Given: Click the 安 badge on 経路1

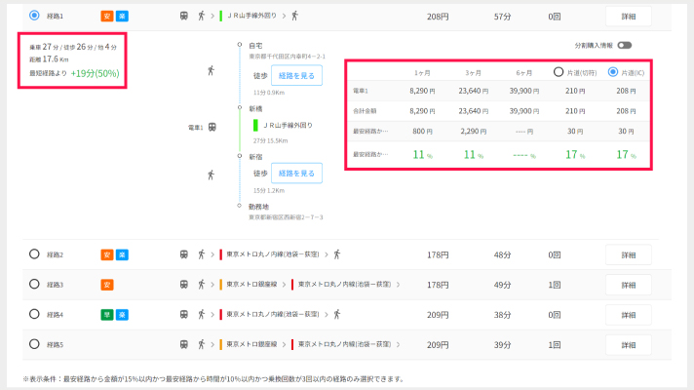Looking at the screenshot, I should [x=107, y=17].
